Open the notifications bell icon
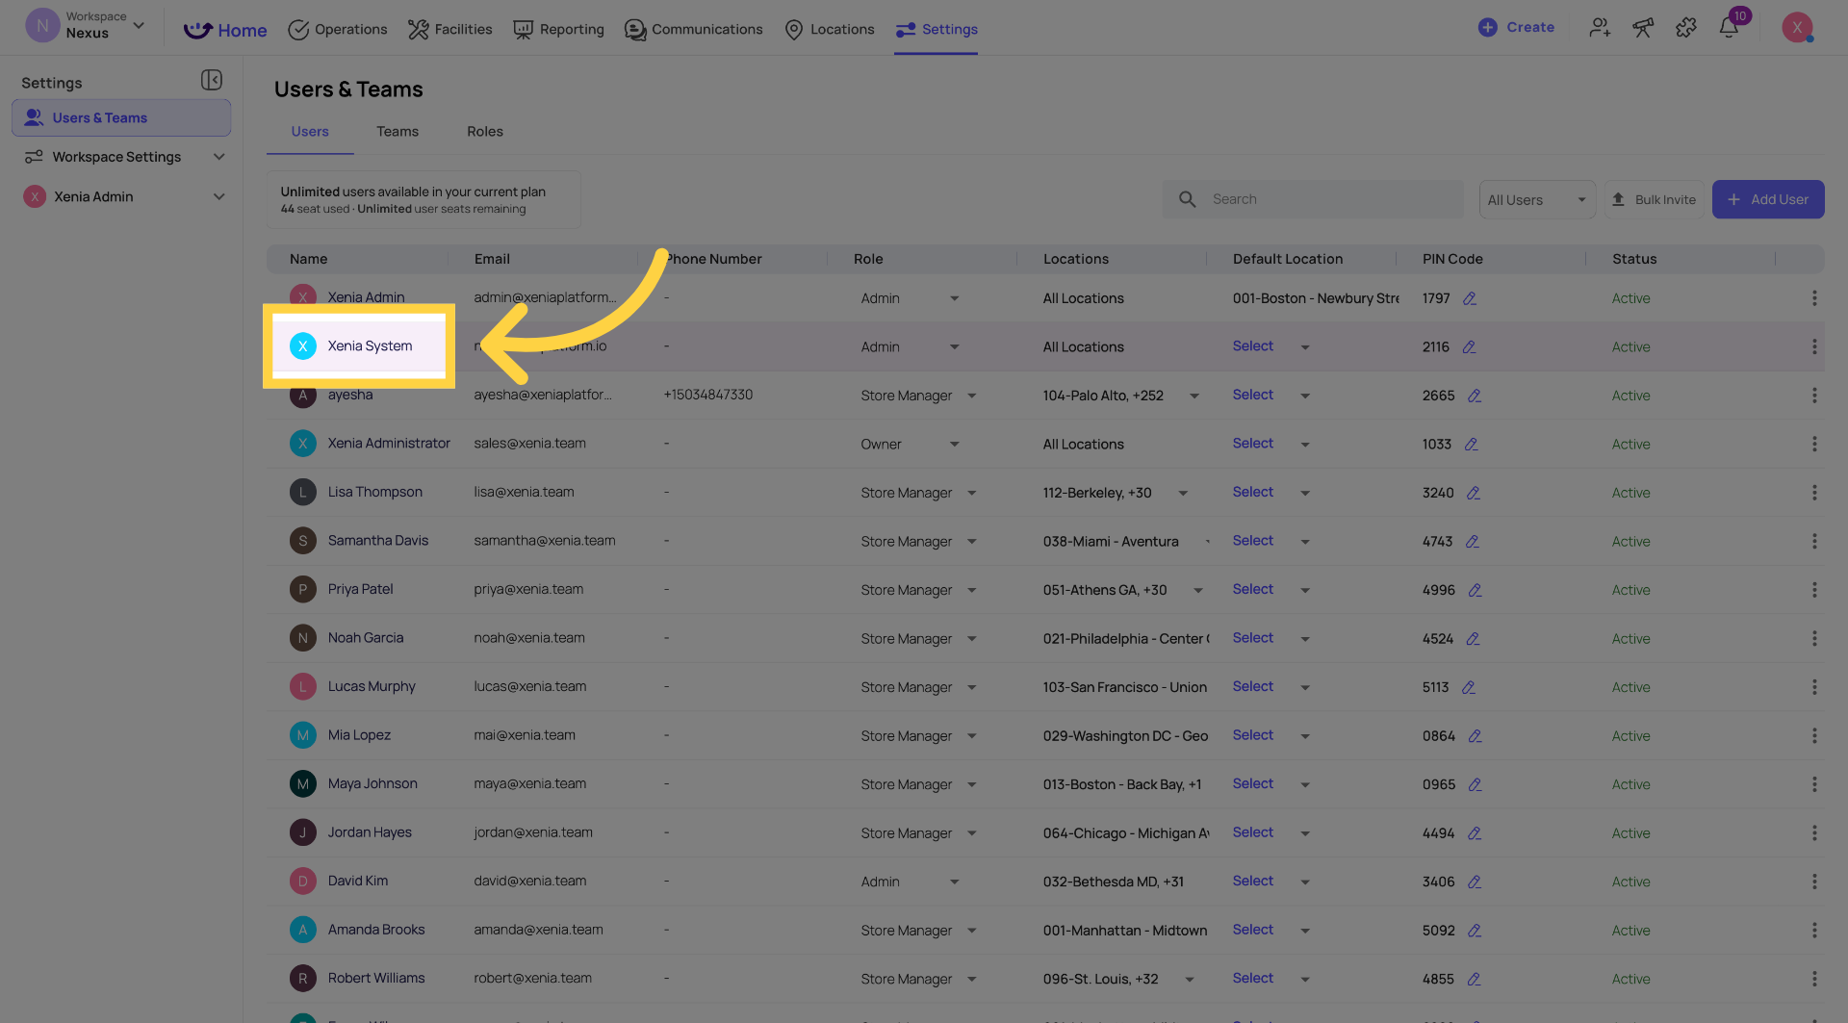The image size is (1848, 1023). tap(1729, 28)
